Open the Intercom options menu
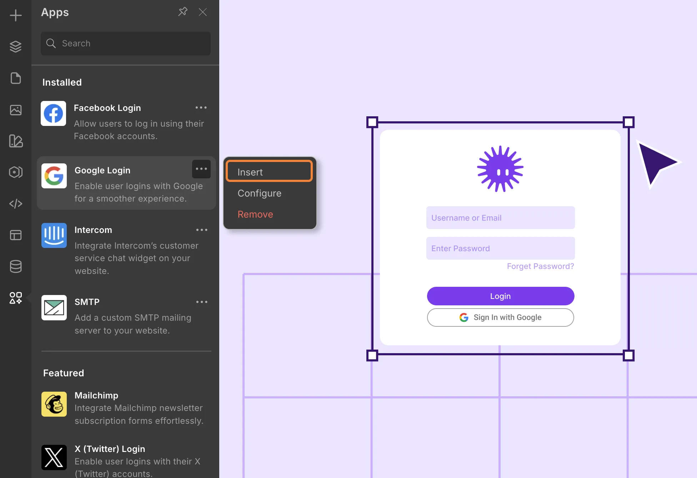 point(202,230)
